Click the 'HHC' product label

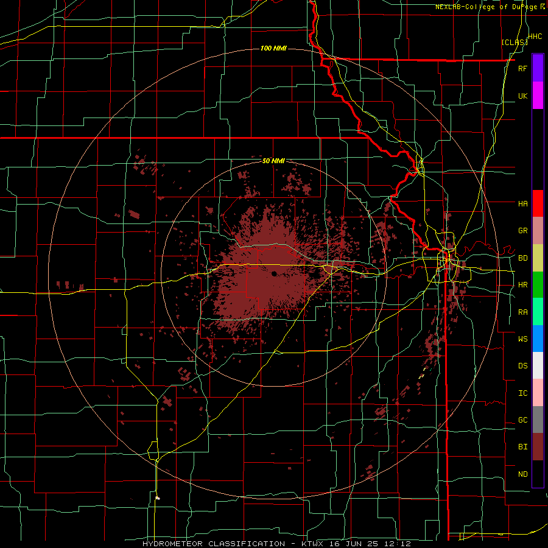535,37
